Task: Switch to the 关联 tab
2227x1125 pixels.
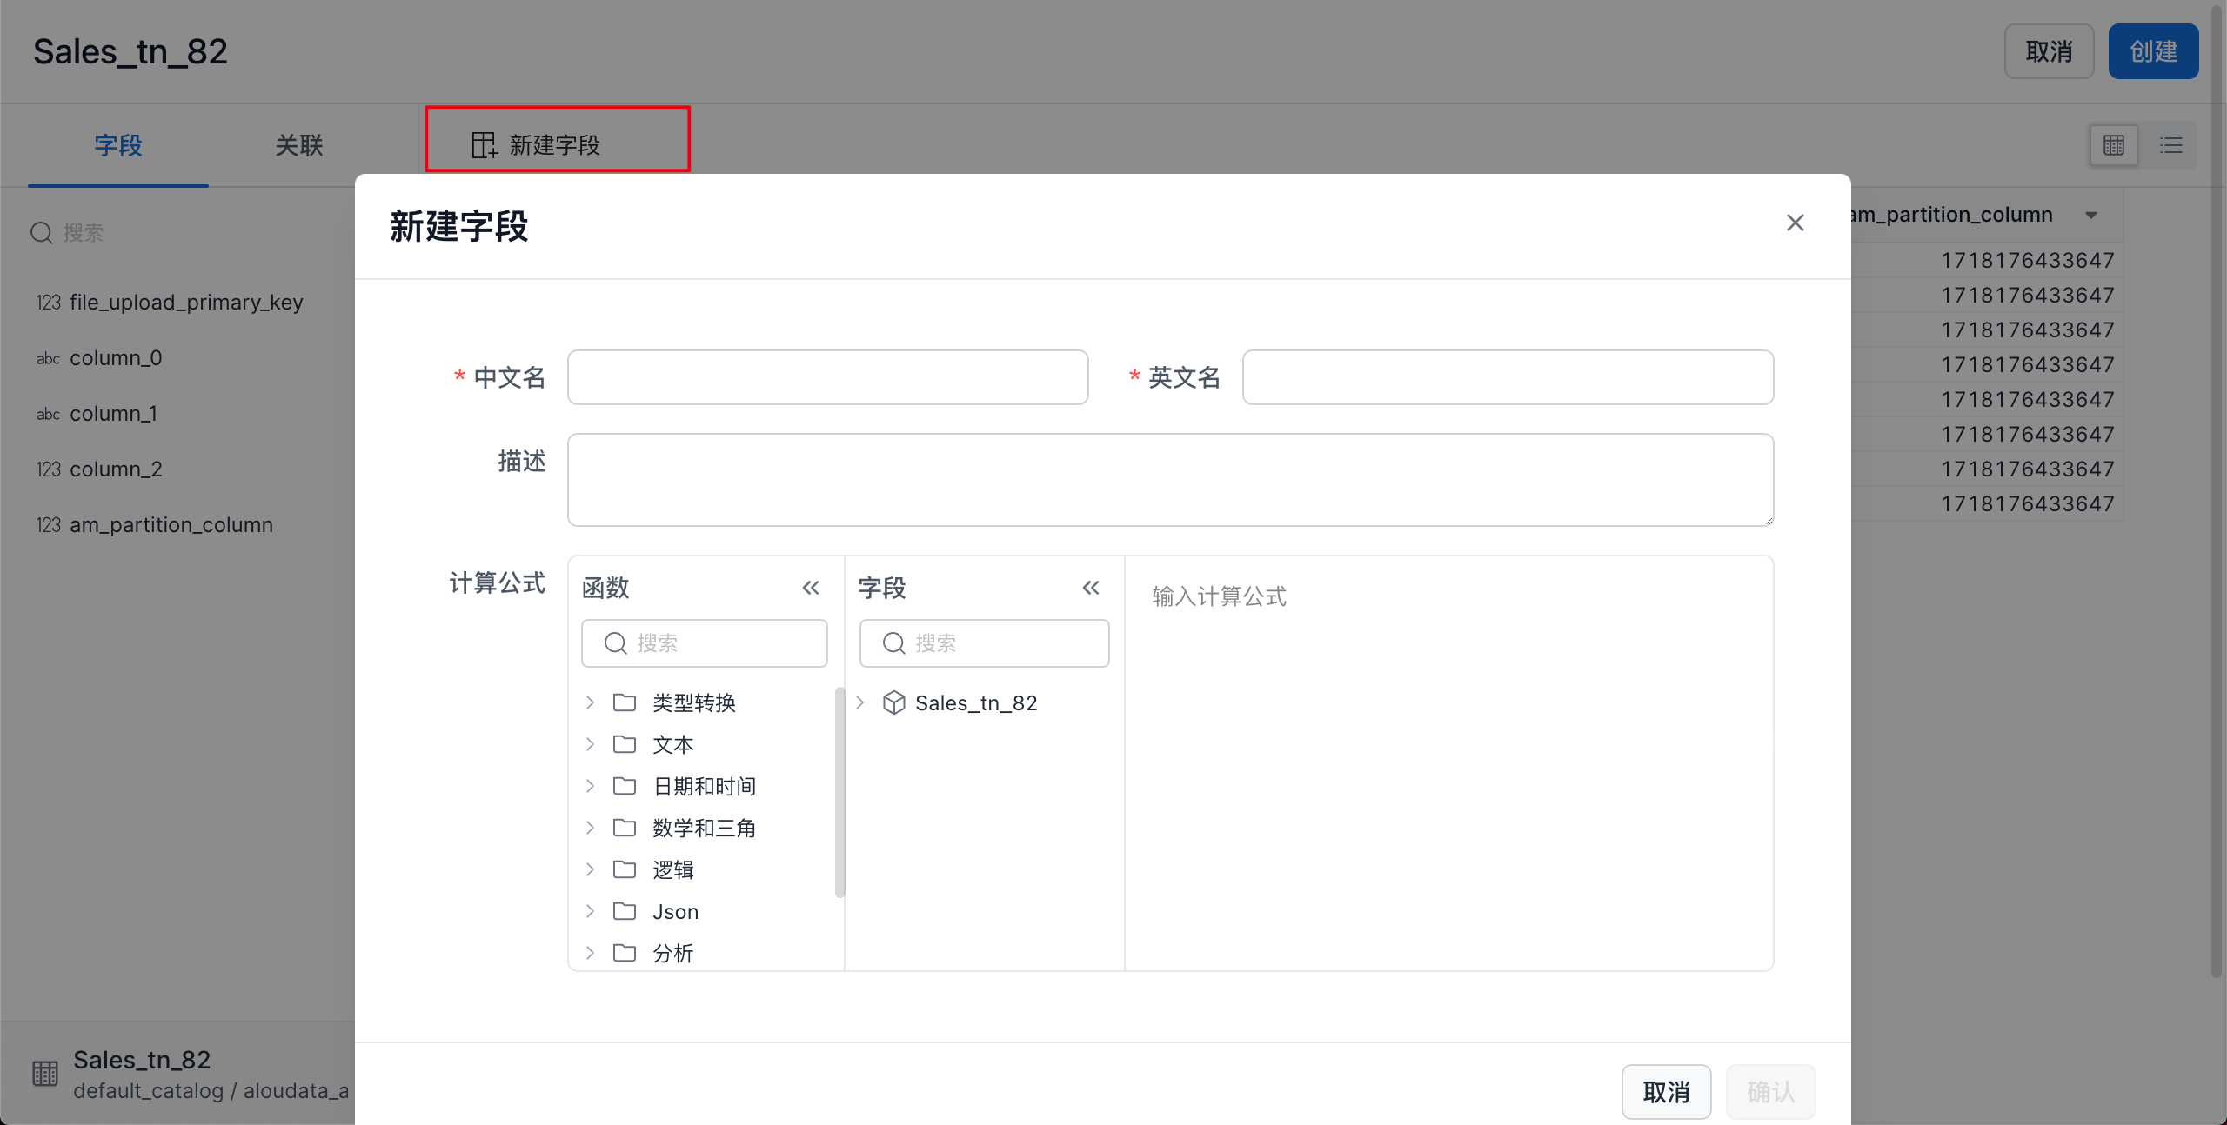Action: (298, 145)
